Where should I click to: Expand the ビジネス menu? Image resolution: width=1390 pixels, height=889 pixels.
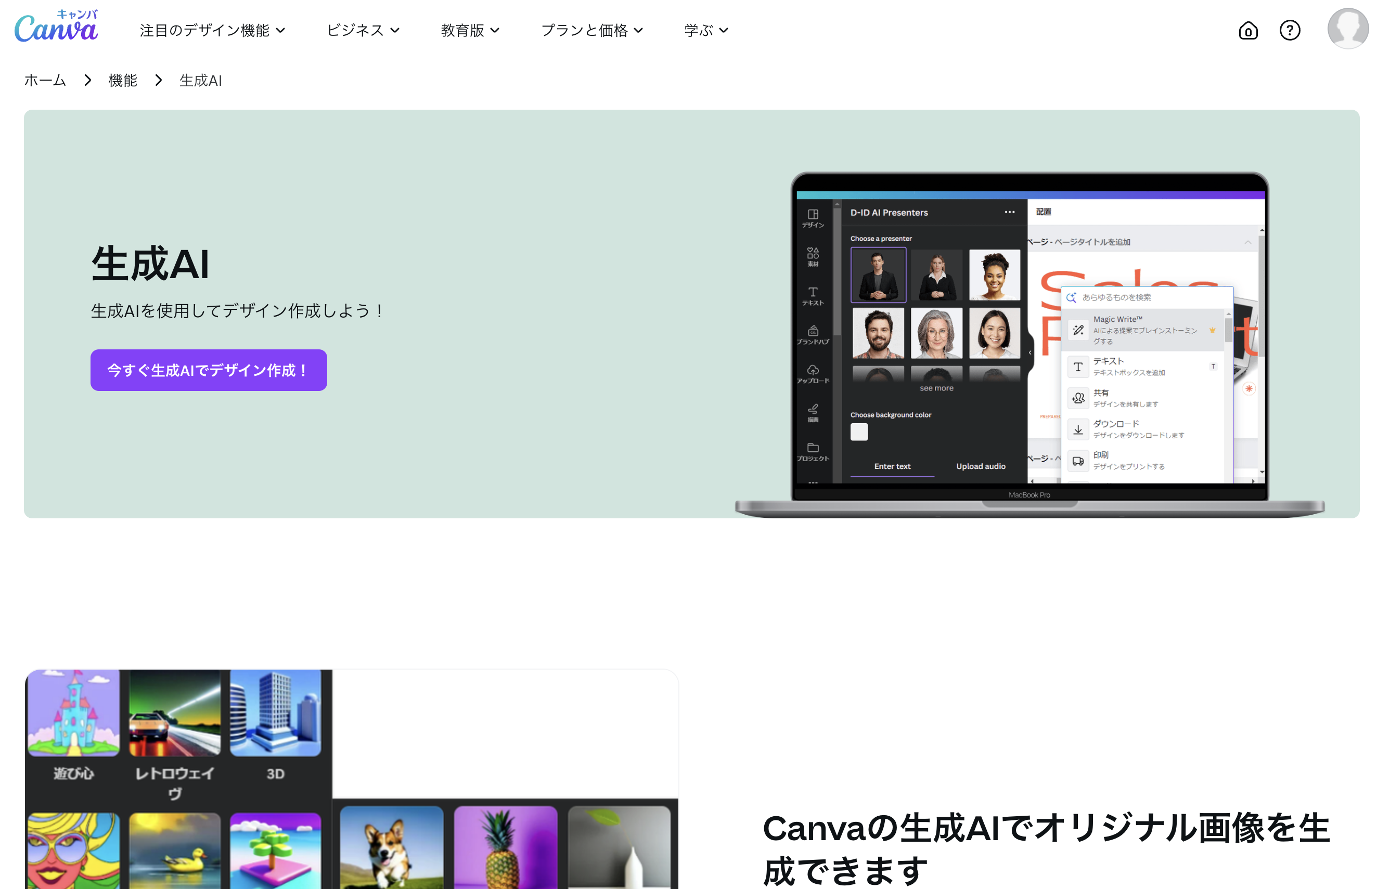[x=363, y=30]
